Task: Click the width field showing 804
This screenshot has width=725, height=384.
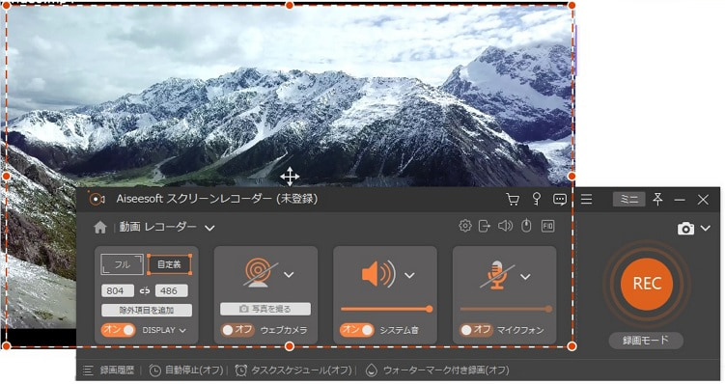Action: coord(118,290)
